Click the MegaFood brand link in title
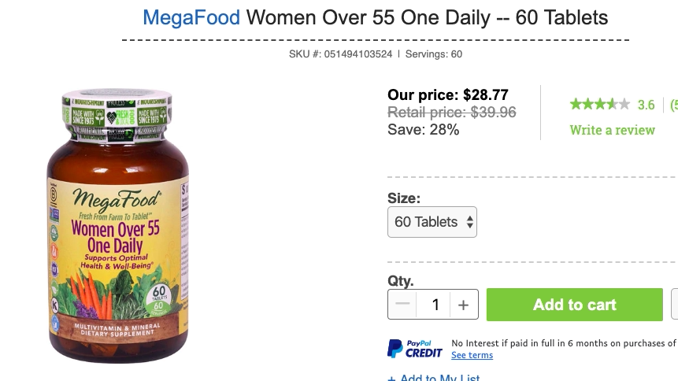678x381 pixels. (x=191, y=17)
